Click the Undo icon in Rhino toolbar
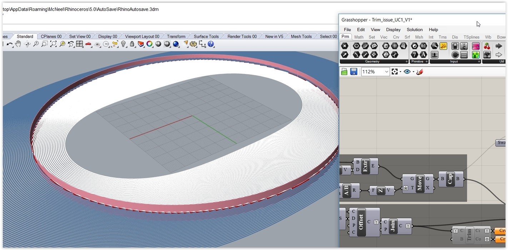The width and height of the screenshot is (508, 250). pyautogui.click(x=10, y=44)
